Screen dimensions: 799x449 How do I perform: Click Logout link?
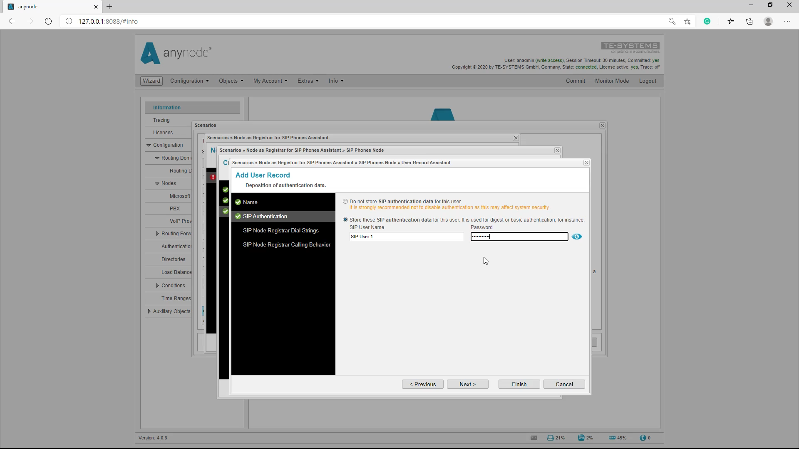point(648,81)
